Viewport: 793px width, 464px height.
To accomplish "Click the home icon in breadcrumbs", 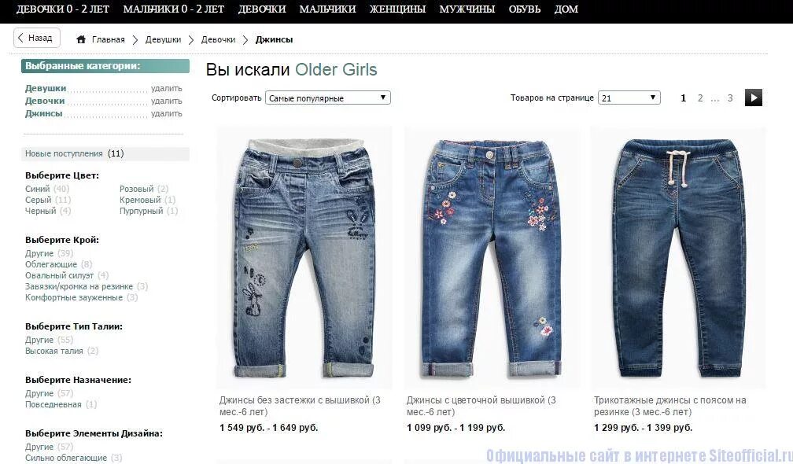I will coord(81,39).
